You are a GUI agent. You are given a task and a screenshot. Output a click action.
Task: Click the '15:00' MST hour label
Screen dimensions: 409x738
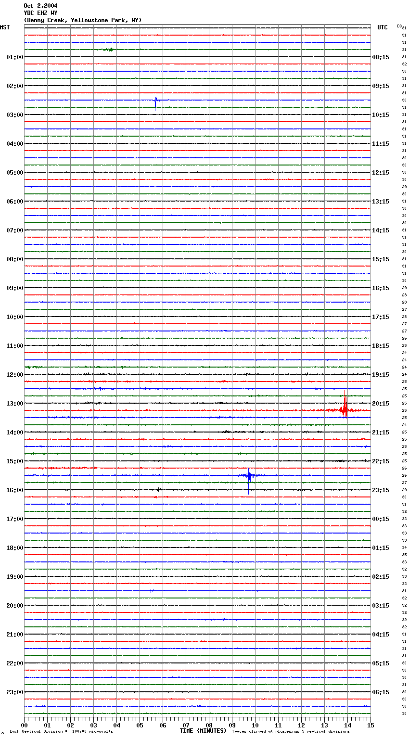tap(14, 461)
